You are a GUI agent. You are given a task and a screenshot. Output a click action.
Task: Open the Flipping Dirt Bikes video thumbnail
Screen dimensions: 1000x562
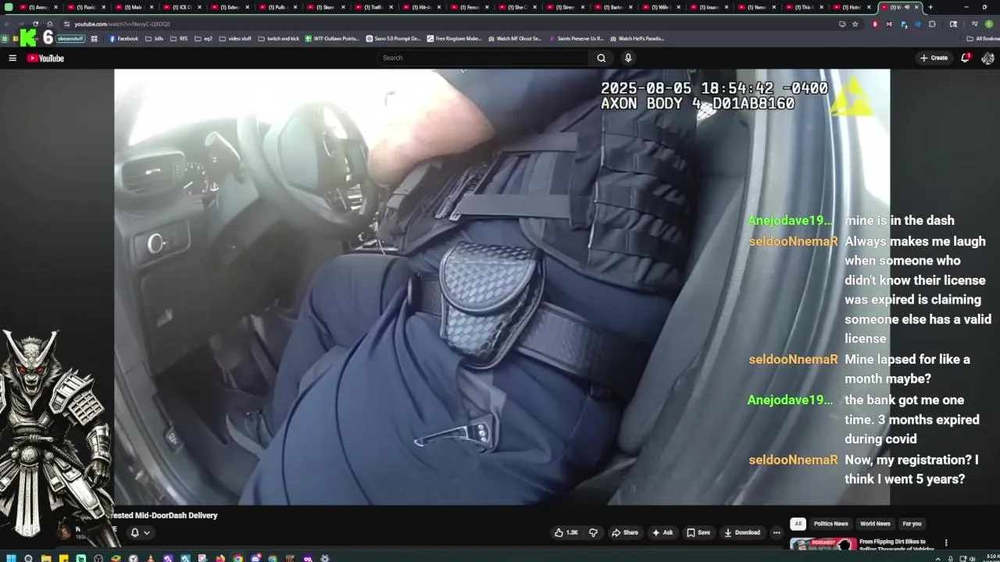823,544
